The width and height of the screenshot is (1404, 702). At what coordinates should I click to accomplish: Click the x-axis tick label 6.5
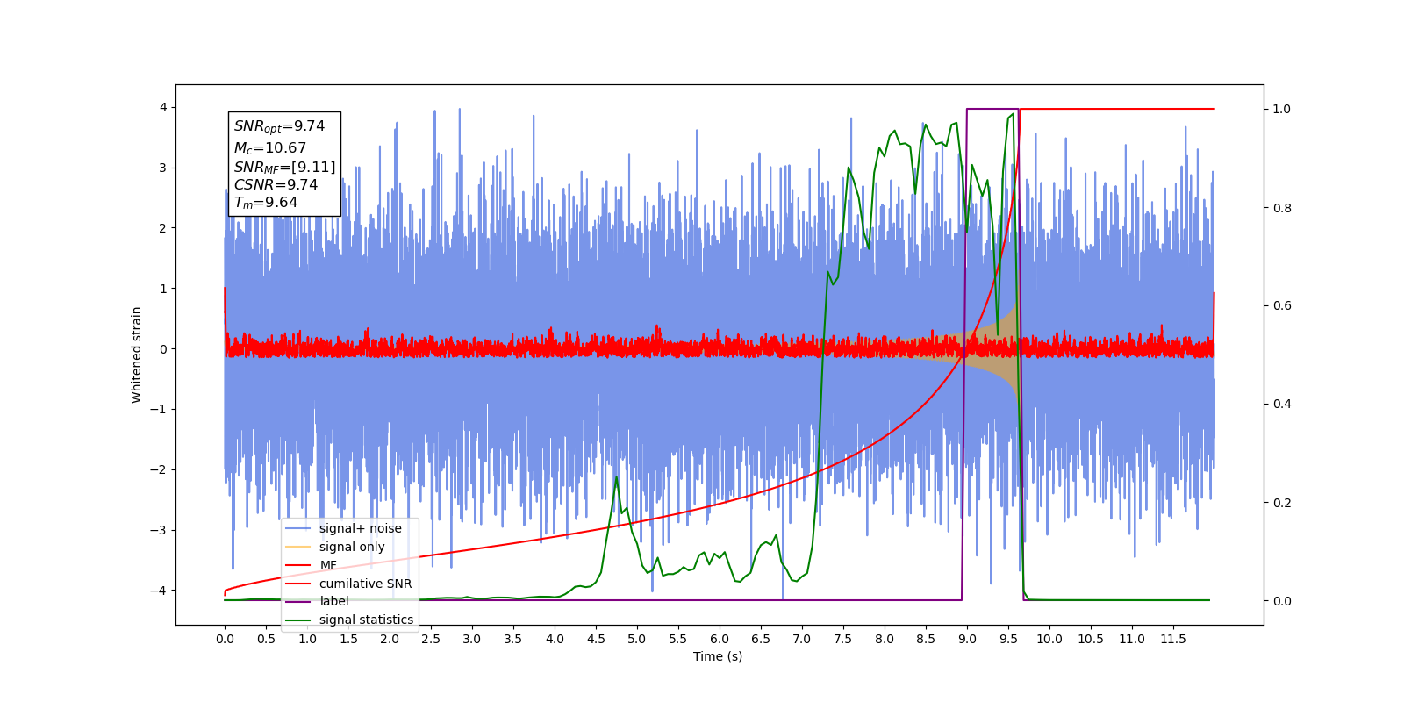point(761,639)
